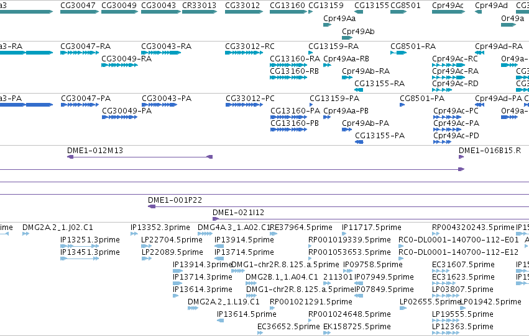Open BAC clone DME1-001P22

tap(338, 206)
